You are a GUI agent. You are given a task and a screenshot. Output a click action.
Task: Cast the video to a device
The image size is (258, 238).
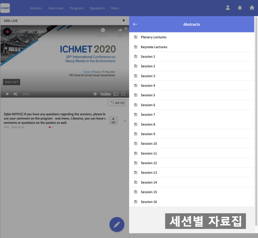coord(116,94)
